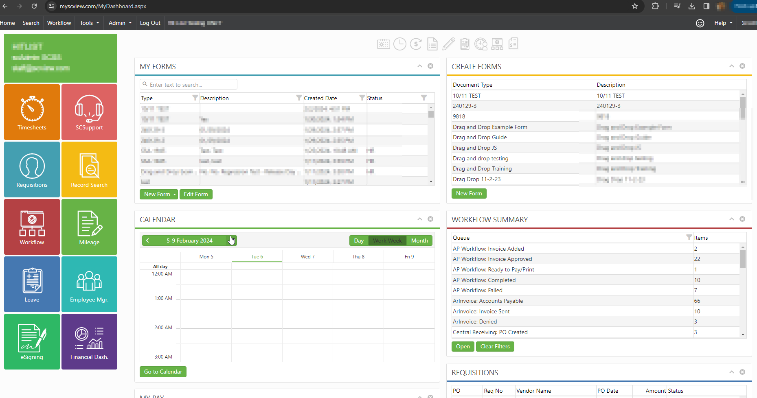Open the Mileage tile

[89, 227]
